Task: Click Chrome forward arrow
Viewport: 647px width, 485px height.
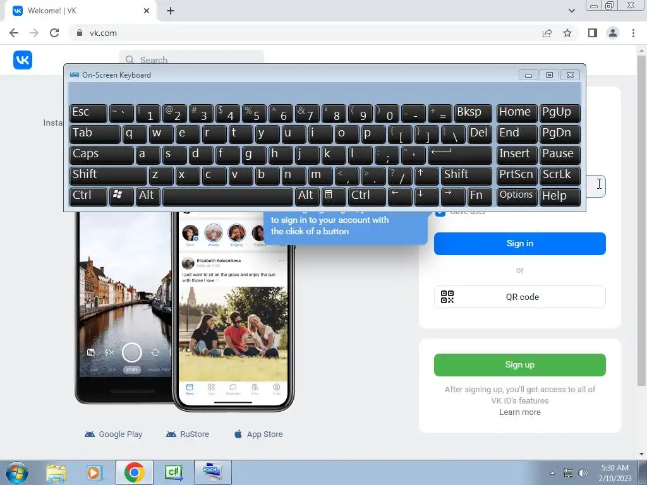Action: click(x=34, y=33)
